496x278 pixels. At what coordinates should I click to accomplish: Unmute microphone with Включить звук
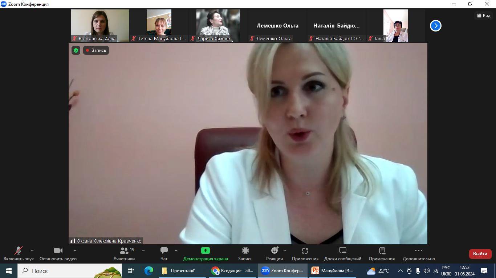pyautogui.click(x=19, y=254)
